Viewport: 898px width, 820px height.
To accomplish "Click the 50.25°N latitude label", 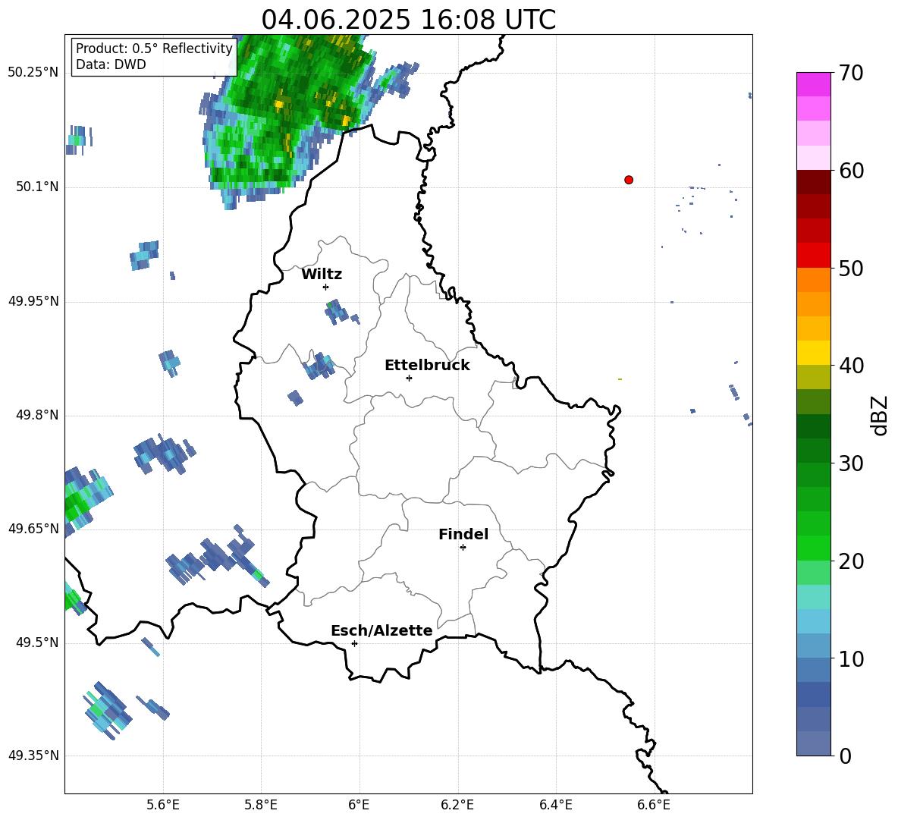I will tap(33, 73).
